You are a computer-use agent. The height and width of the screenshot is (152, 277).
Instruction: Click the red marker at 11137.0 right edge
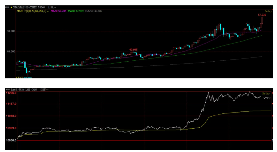click(272, 104)
